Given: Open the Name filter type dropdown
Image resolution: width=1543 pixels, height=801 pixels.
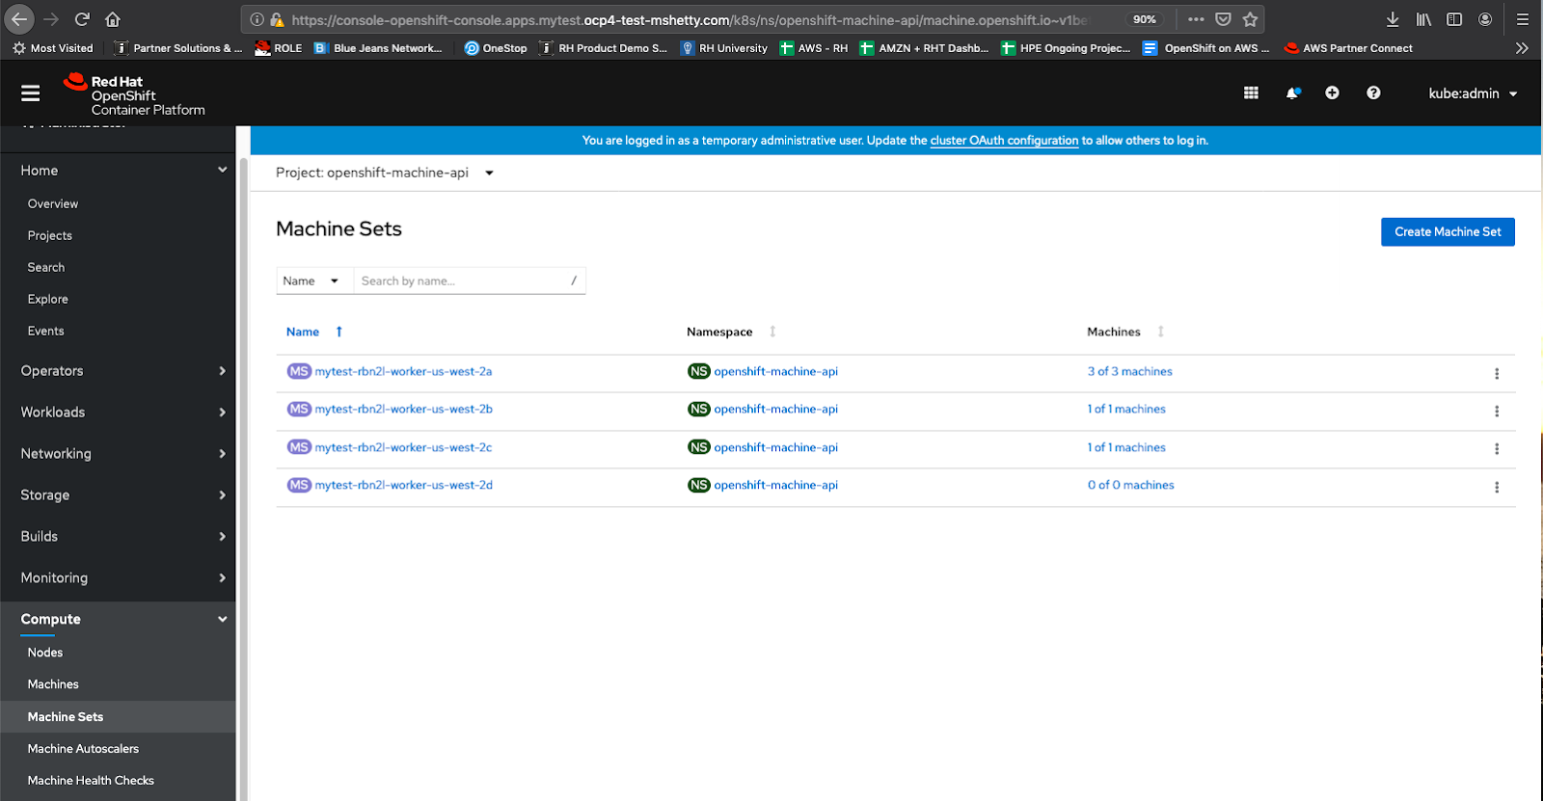Looking at the screenshot, I should (311, 281).
